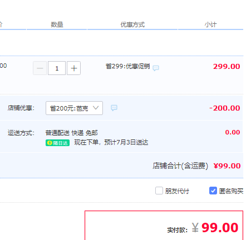Click the 数量 column header
Viewport: 251px width, 240px height.
(57, 24)
